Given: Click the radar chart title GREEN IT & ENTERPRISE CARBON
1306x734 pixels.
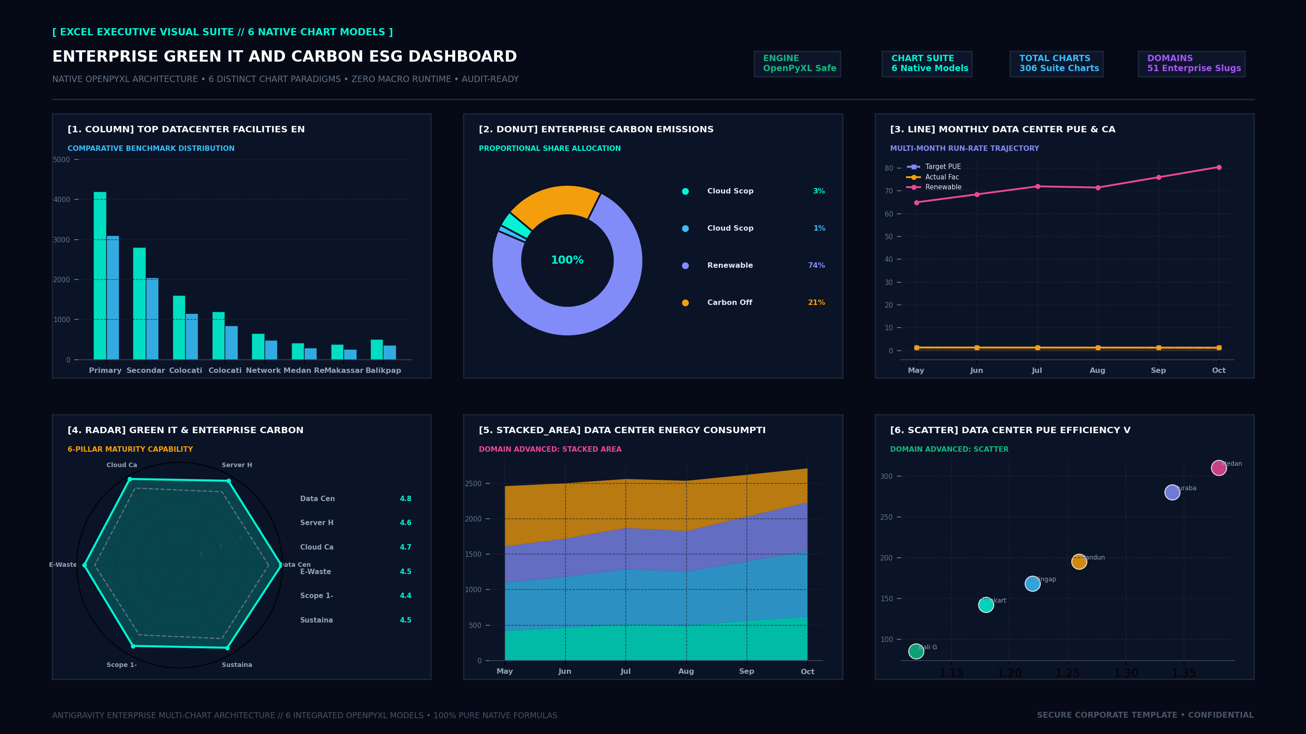Looking at the screenshot, I should click(x=185, y=430).
